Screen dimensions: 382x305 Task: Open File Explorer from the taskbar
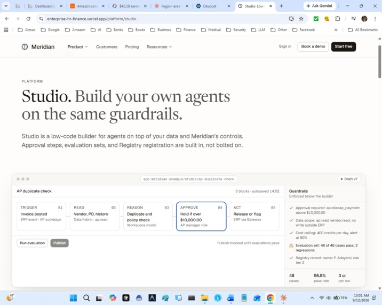pos(204,298)
